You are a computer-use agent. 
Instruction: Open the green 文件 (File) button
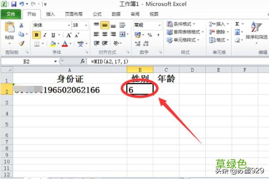pyautogui.click(x=11, y=14)
